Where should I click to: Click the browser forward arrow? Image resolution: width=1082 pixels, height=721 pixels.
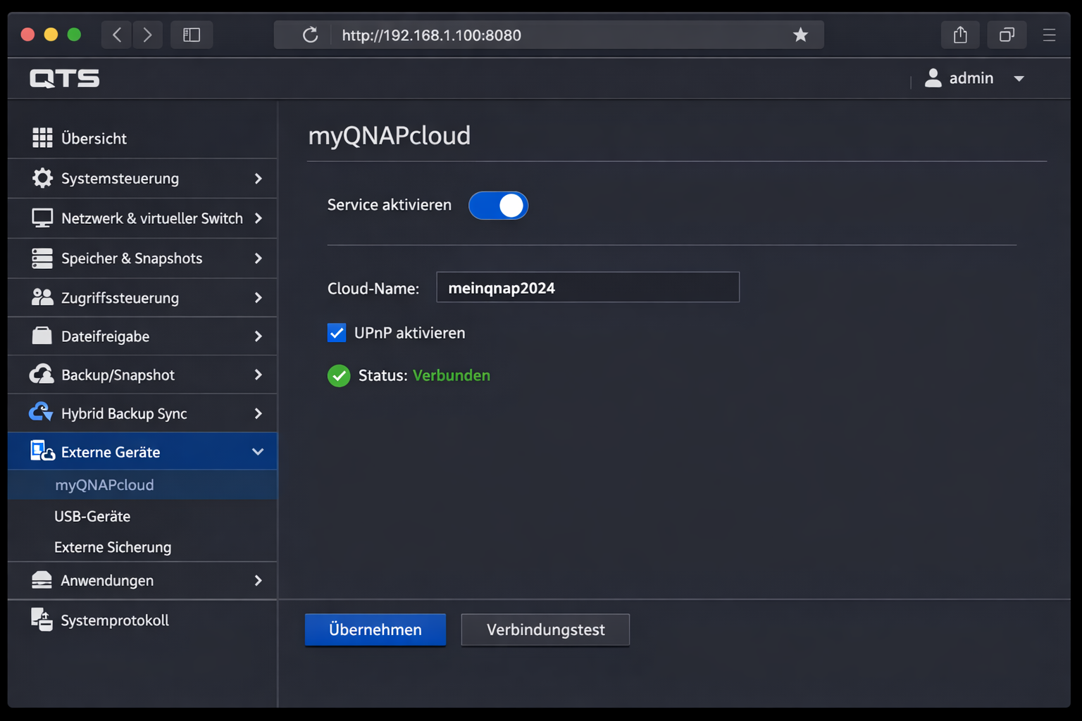(x=147, y=35)
